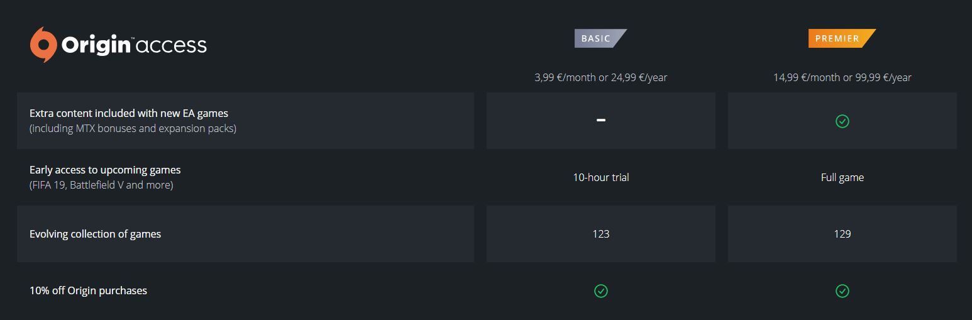Click the '10% off Origin purchases' label

[88, 290]
